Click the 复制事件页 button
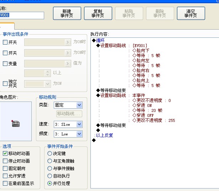 click(x=98, y=14)
